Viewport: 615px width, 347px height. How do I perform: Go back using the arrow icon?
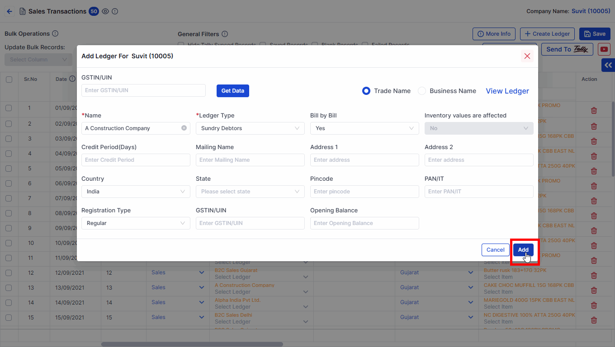tap(9, 11)
